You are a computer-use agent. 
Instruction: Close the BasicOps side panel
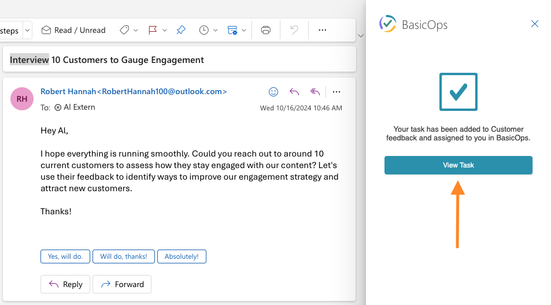pyautogui.click(x=534, y=24)
